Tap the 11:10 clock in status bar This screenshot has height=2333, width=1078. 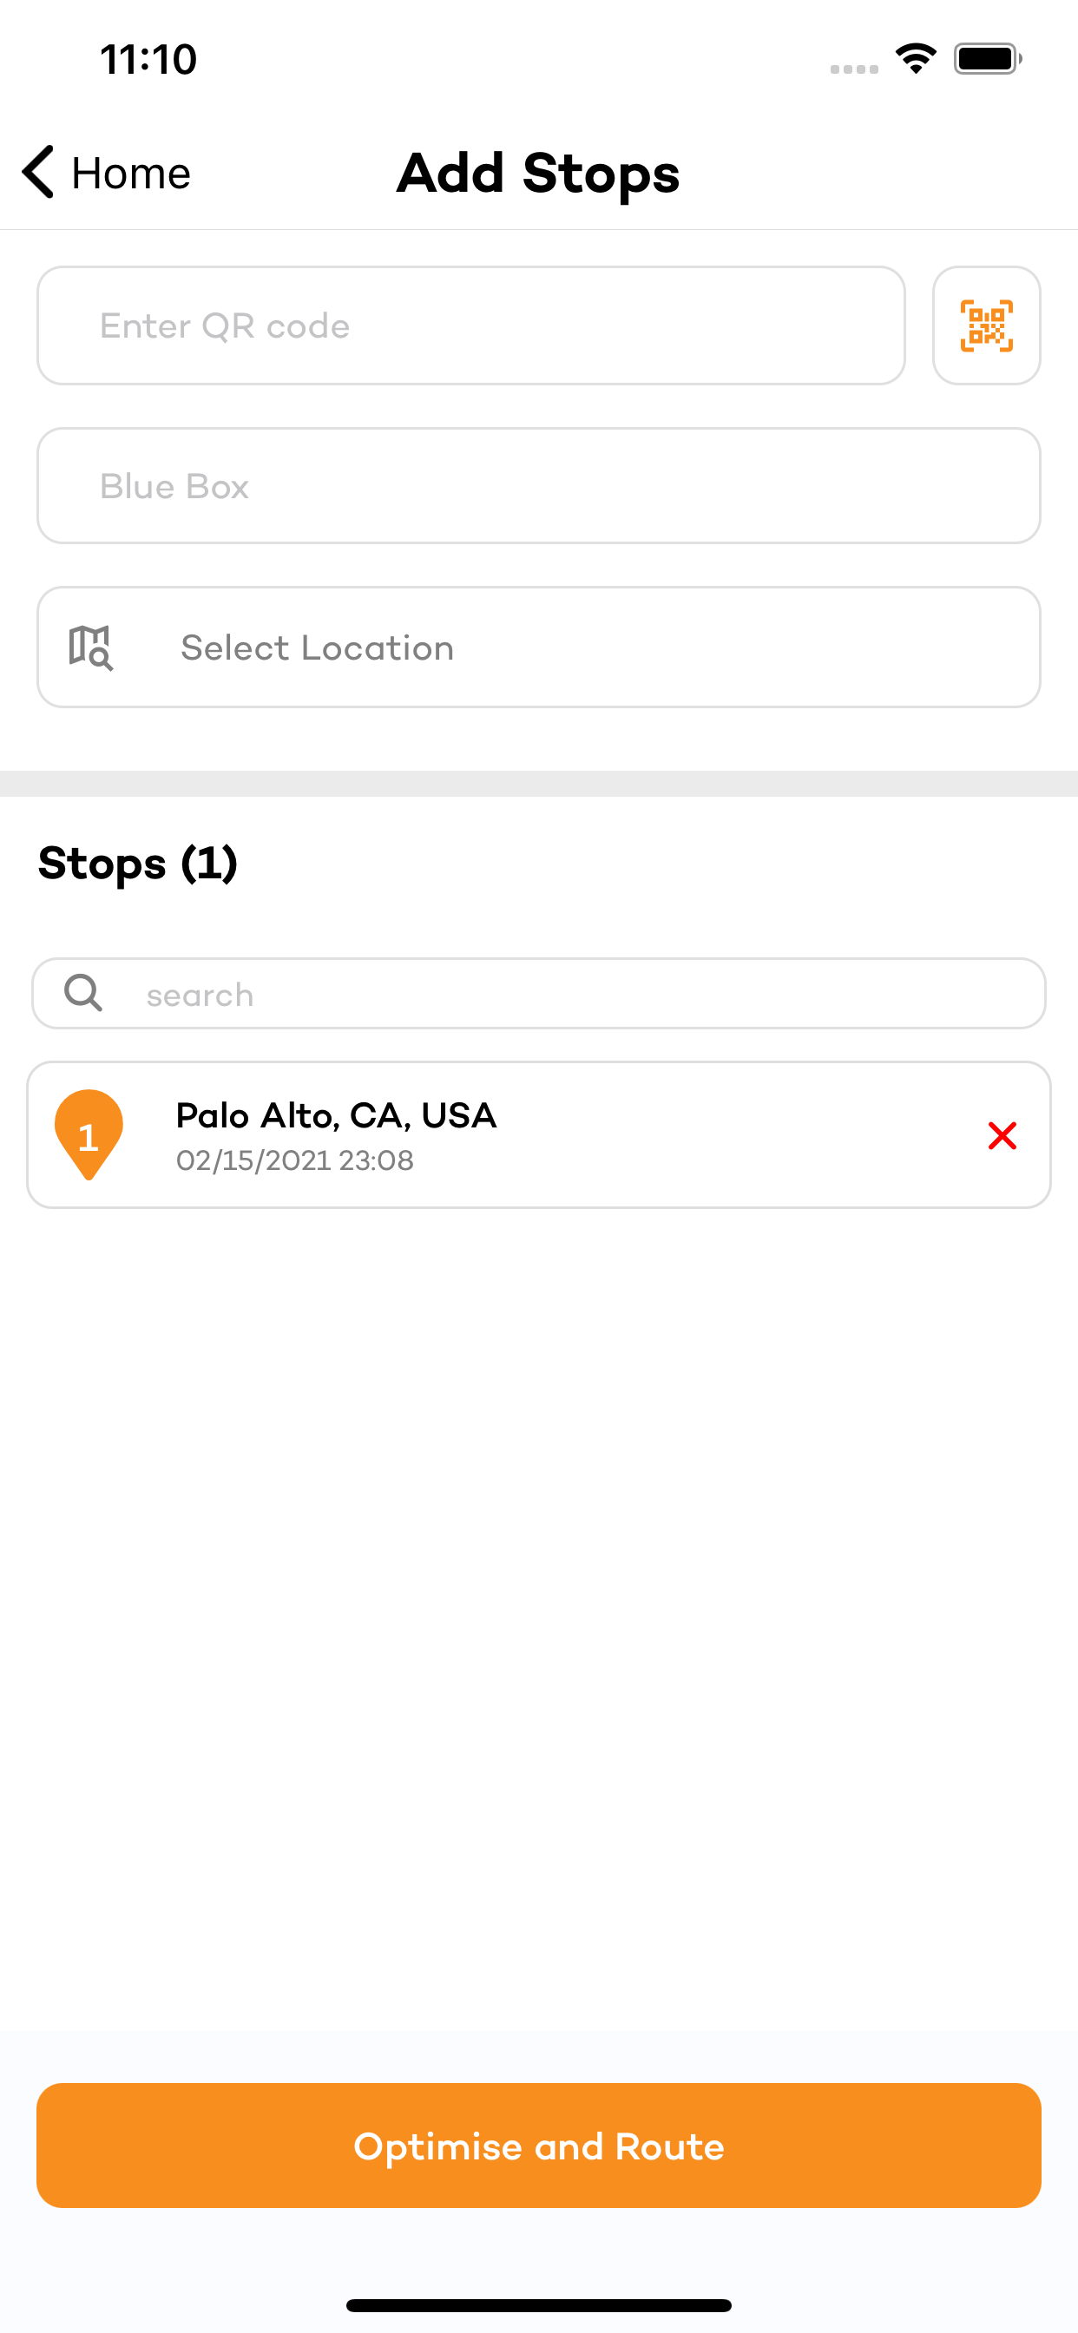coord(148,60)
